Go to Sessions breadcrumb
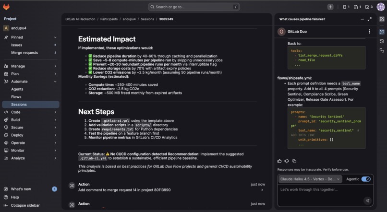Viewport: 387px width, 212px height. pos(147,19)
